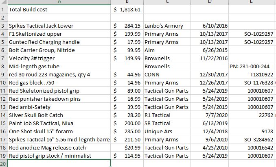Screen dimensions: 276x167
Task: Select the Silver Skull Bolt Catch cell
Action: coord(59,115)
